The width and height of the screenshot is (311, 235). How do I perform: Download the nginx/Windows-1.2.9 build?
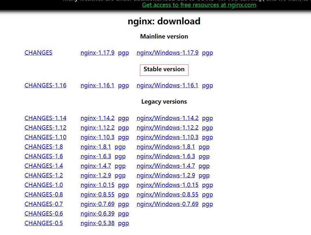pos(166,175)
